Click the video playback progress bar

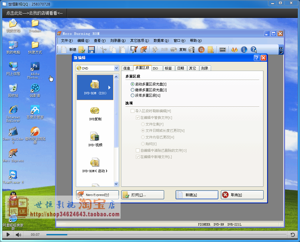tap(166, 235)
